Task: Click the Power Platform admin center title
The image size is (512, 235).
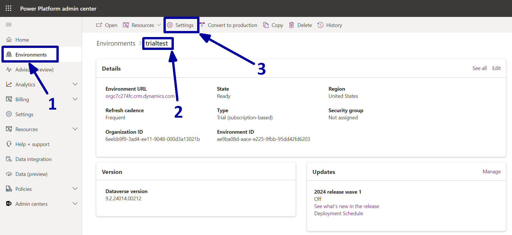Action: (58, 9)
